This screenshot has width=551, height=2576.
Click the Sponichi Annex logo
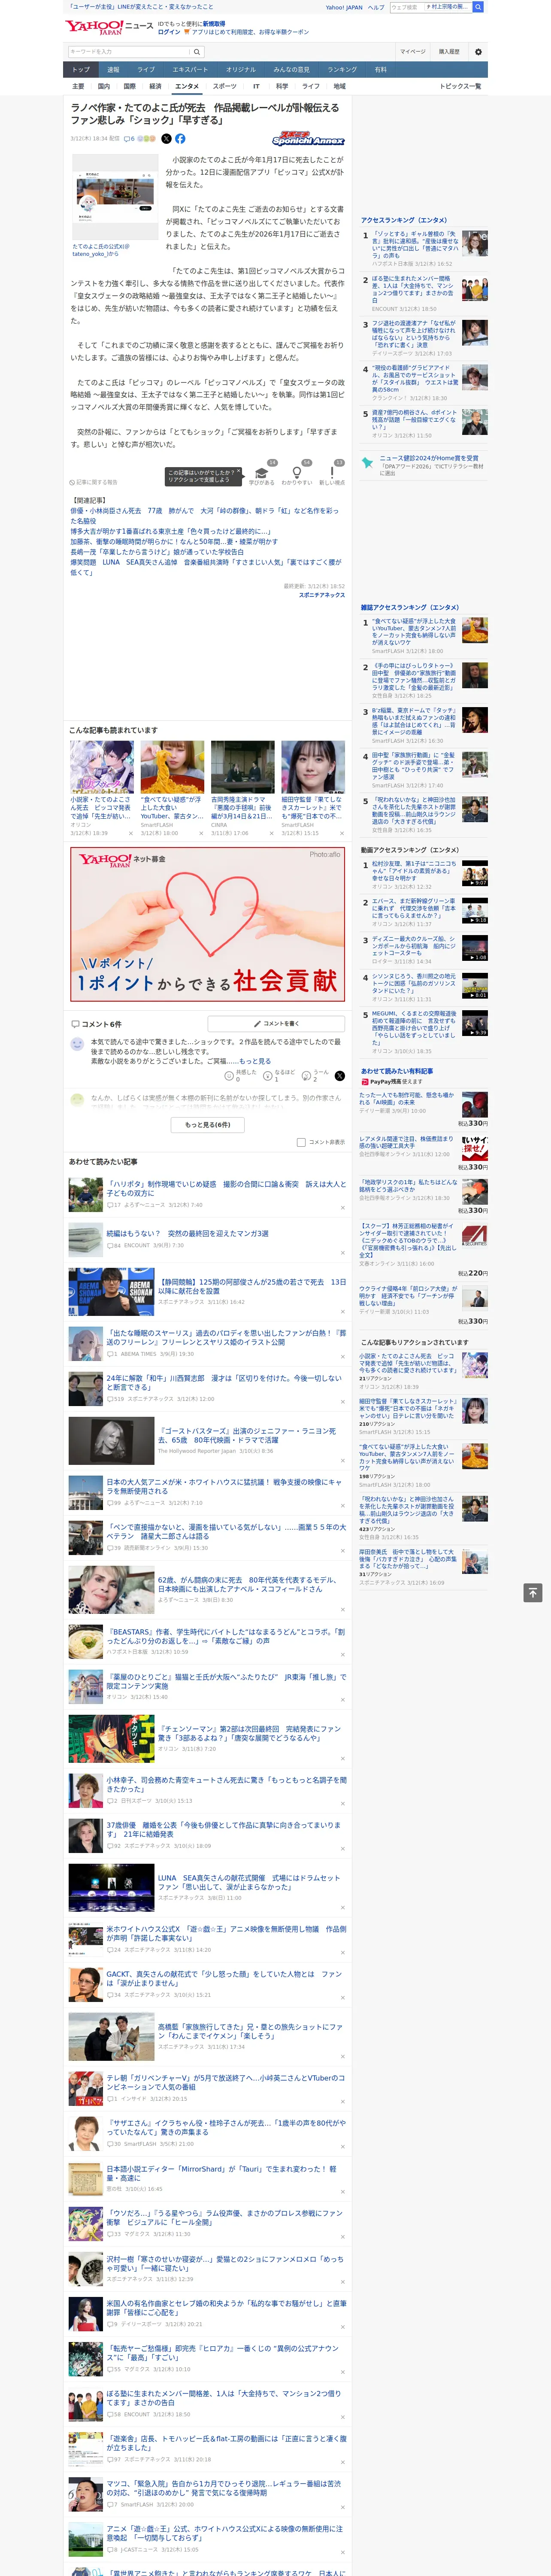tap(308, 139)
